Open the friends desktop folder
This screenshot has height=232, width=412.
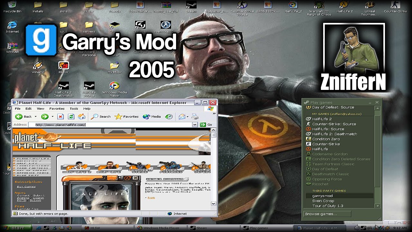[115, 7]
